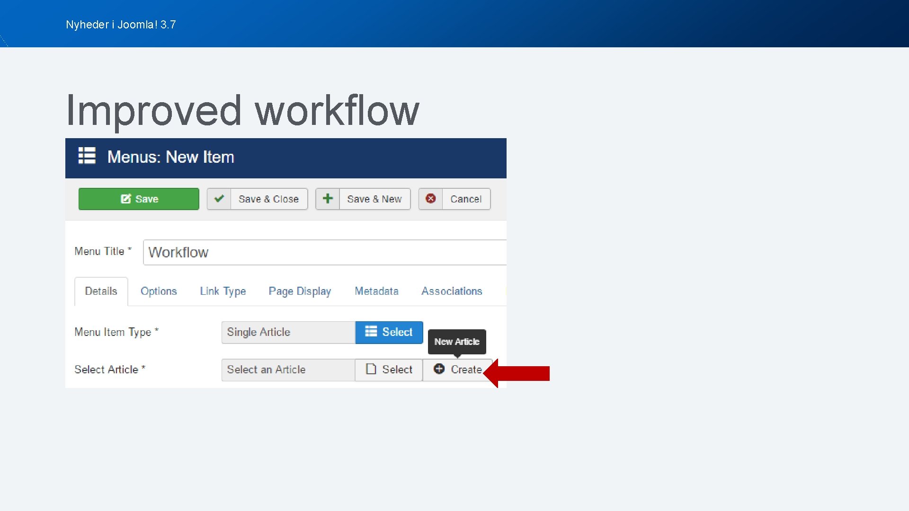Click the pencil icon on the Save button
This screenshot has height=511, width=909.
coord(126,199)
